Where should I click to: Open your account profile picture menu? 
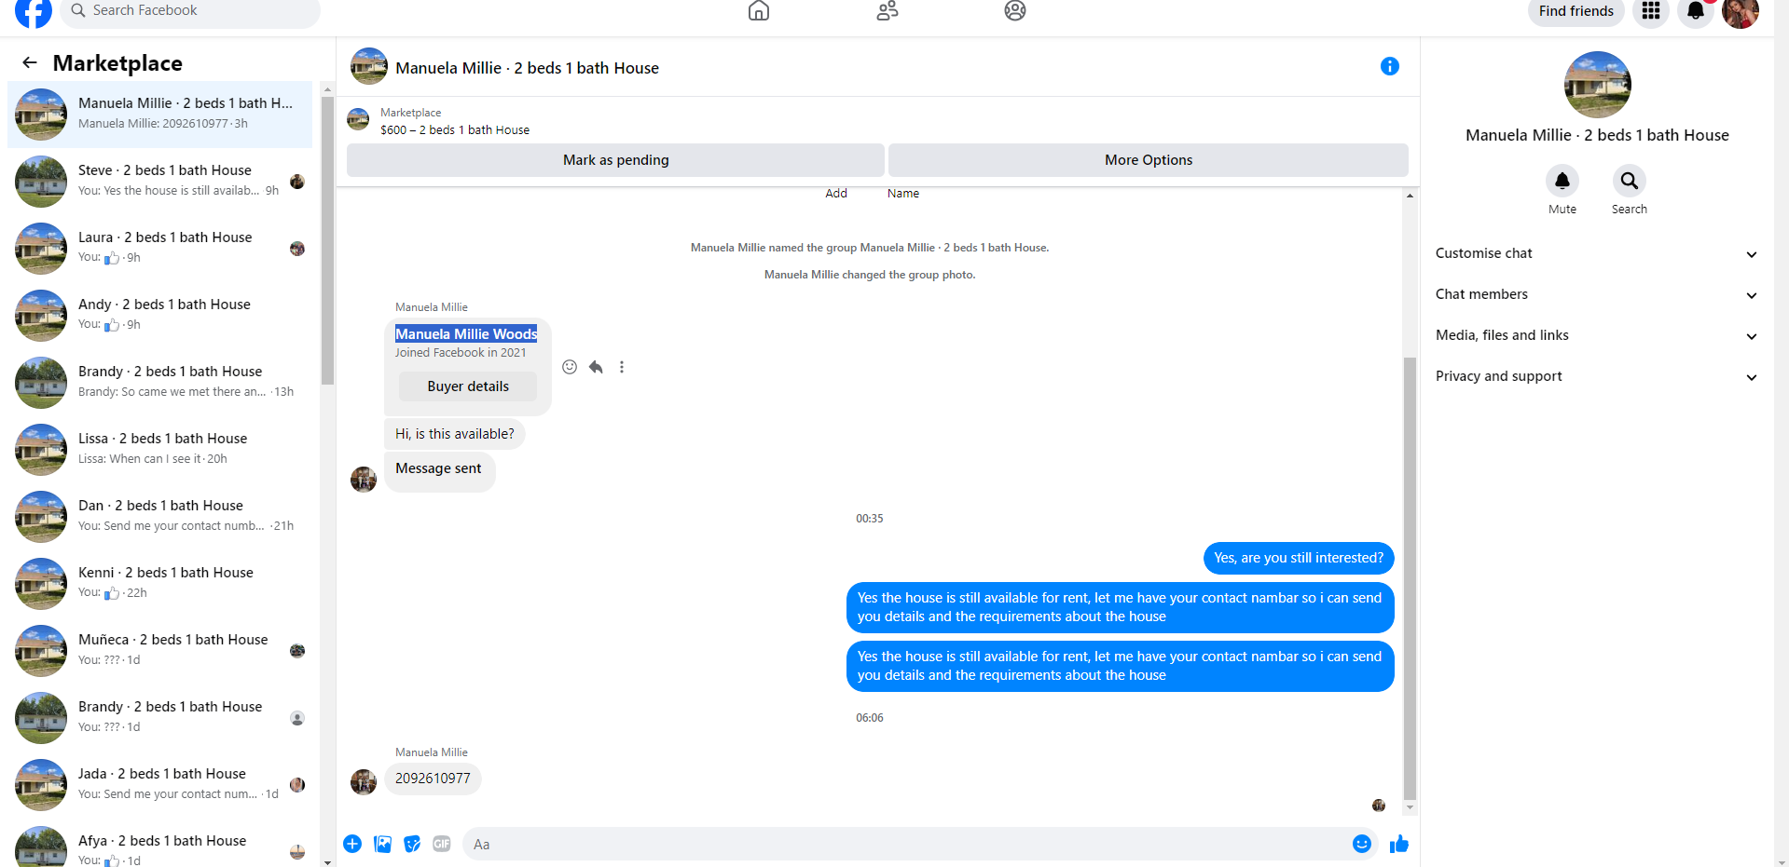coord(1741,11)
